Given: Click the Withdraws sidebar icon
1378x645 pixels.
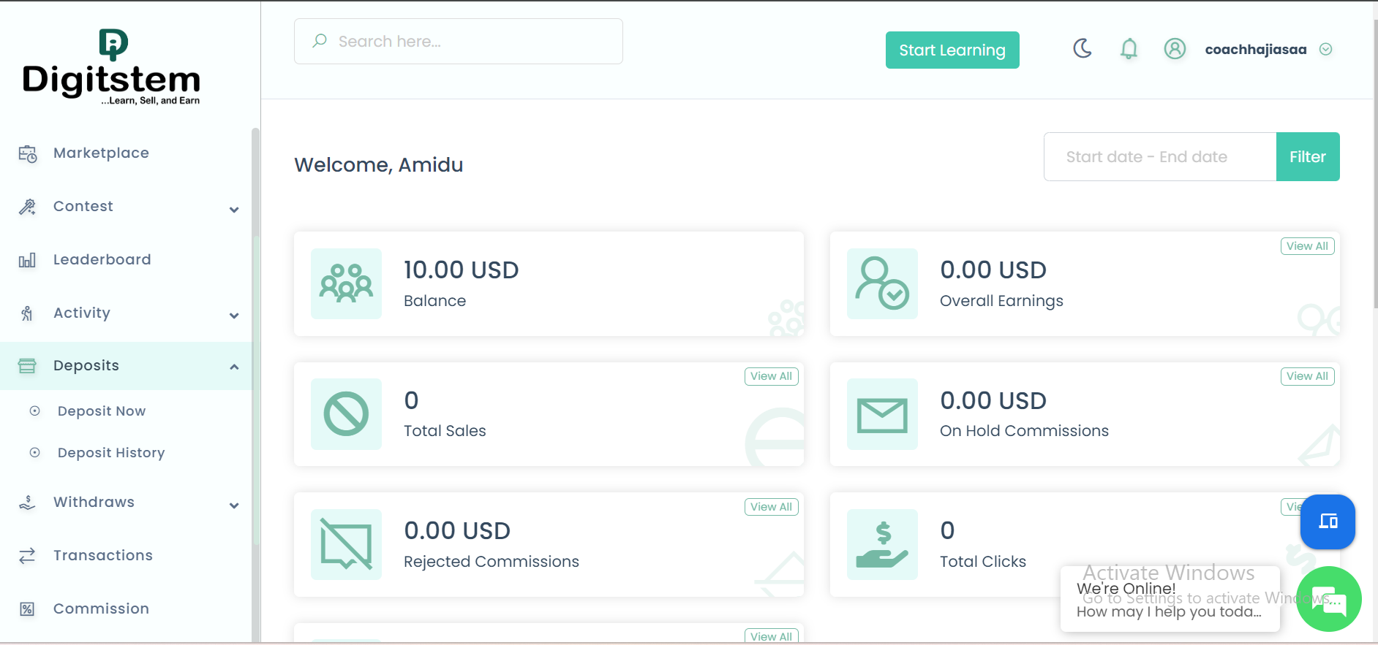Looking at the screenshot, I should tap(27, 503).
